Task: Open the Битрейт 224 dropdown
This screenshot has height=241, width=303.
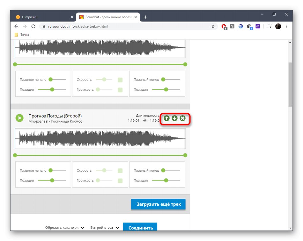Action: click(114, 228)
